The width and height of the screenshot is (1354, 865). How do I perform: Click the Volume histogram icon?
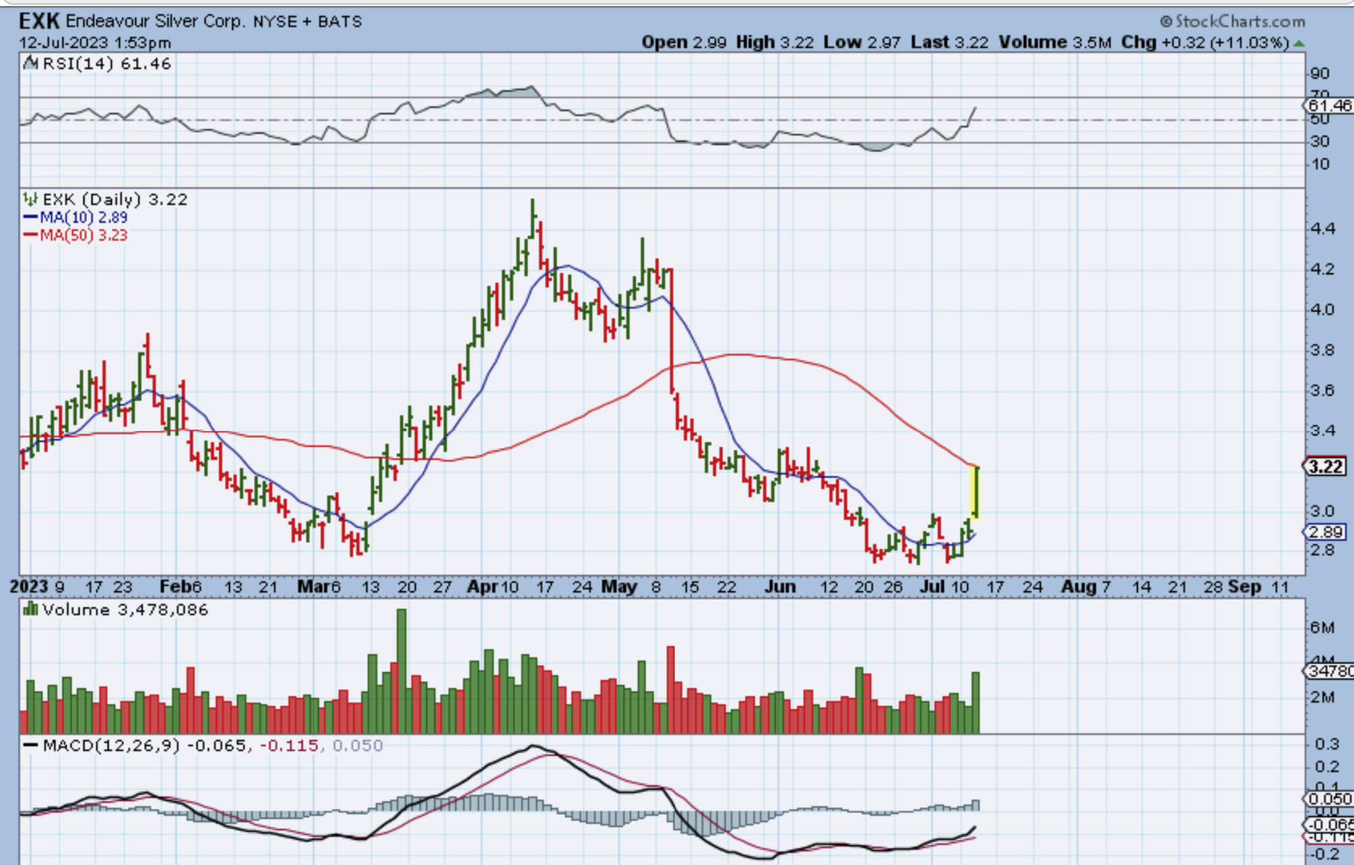[x=30, y=610]
